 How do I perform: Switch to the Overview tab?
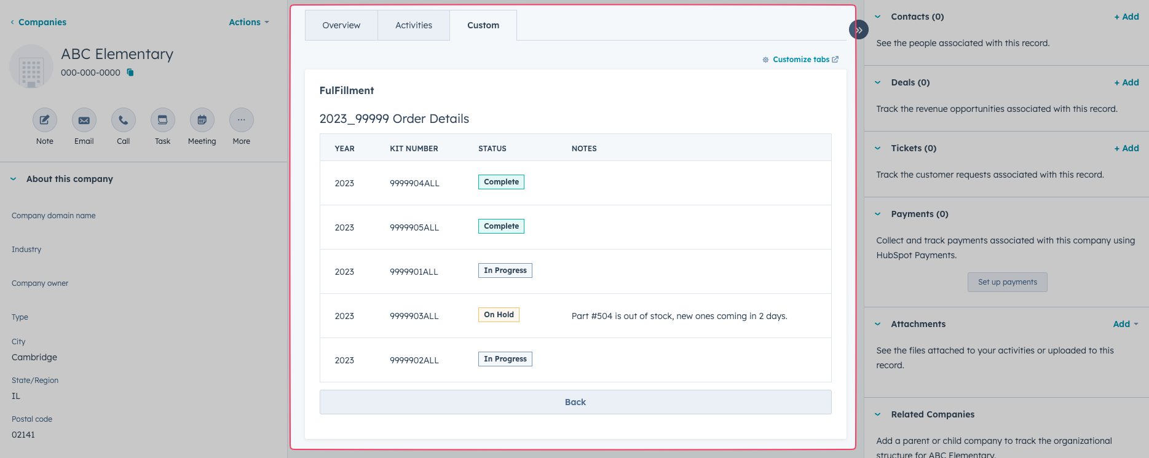coord(341,25)
